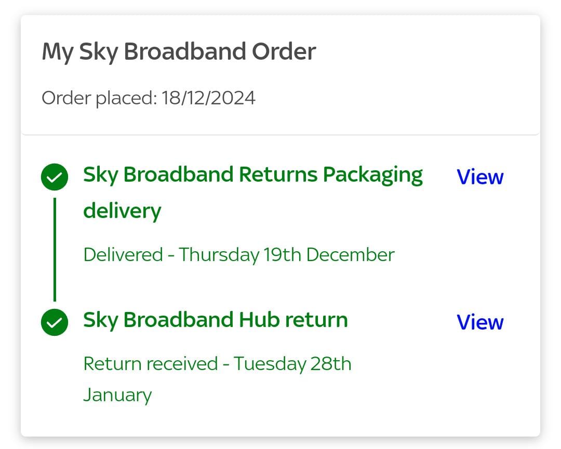Click the My Sky Broadband Order heading
This screenshot has width=561, height=449.
click(x=179, y=51)
